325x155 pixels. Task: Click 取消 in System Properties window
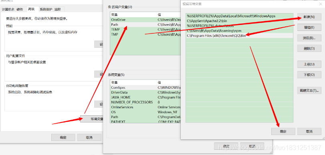point(89,137)
